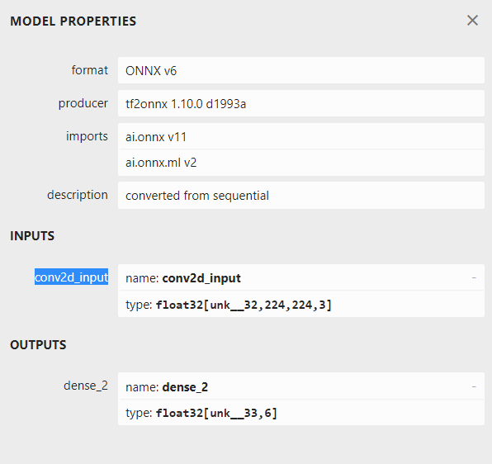This screenshot has width=492, height=464.
Task: Click the dense_2 name row
Action: 301,386
